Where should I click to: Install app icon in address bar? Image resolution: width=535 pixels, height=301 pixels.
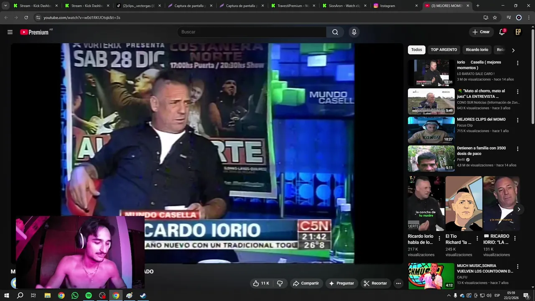[486, 18]
